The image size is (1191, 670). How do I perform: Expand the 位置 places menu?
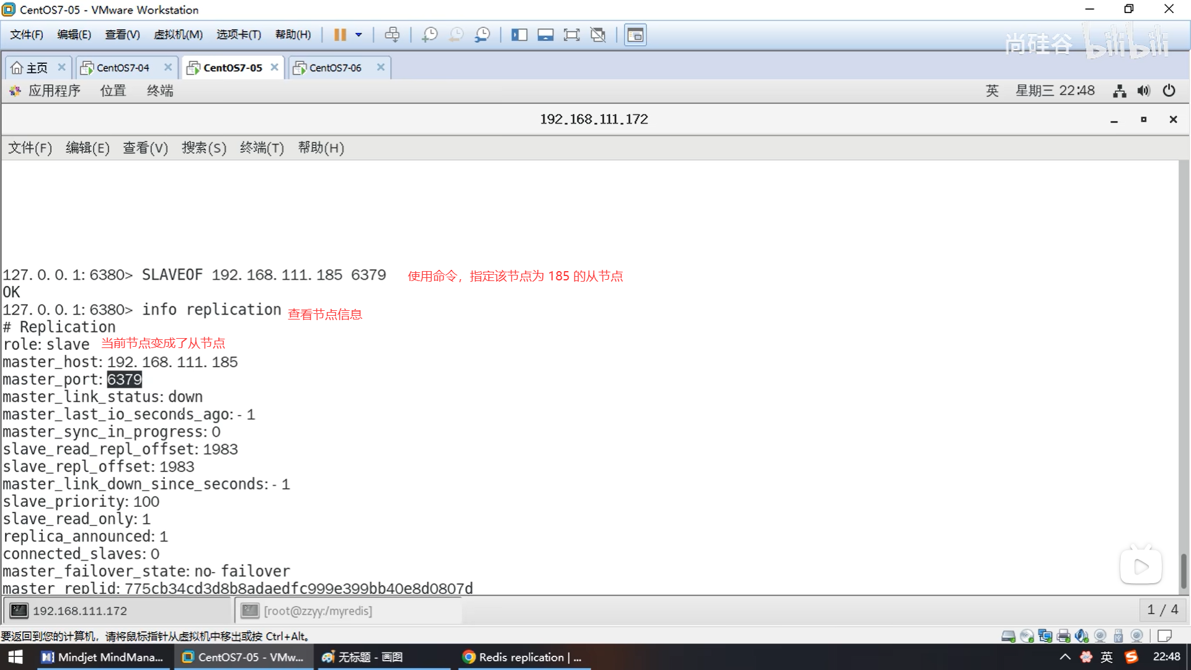tap(113, 91)
